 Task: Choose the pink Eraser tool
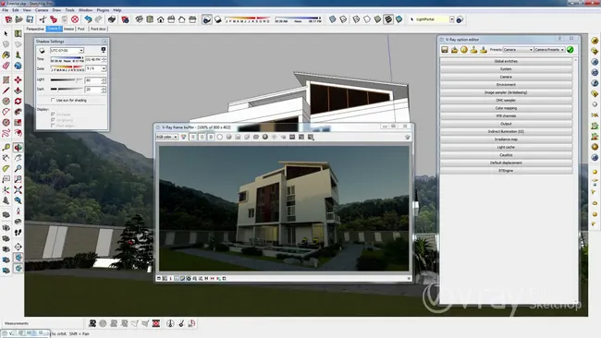click(x=6, y=66)
